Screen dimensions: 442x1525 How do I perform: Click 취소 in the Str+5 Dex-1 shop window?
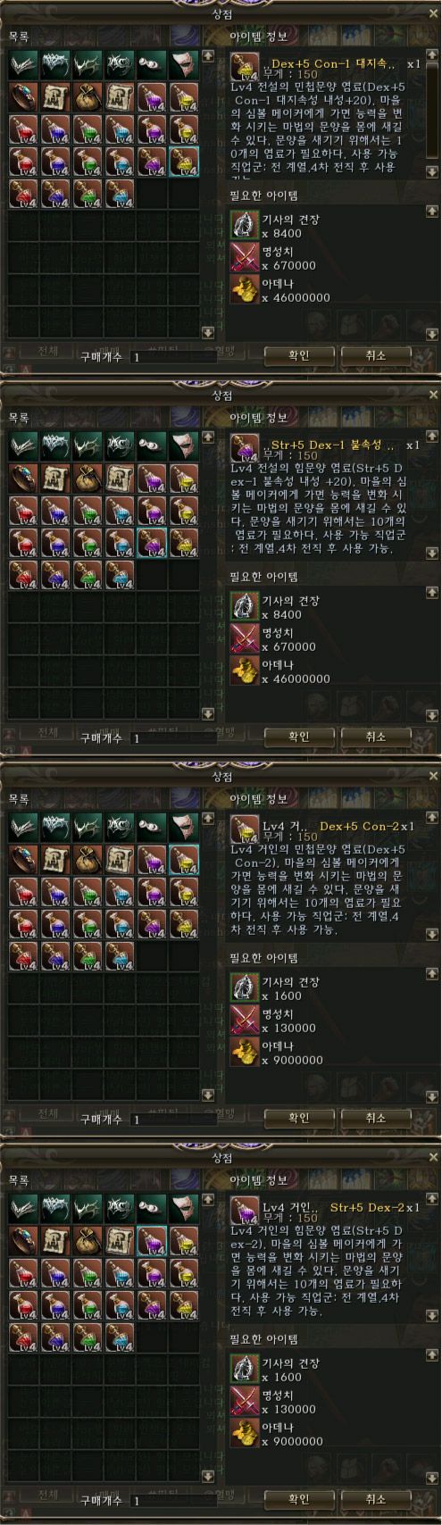(x=375, y=737)
